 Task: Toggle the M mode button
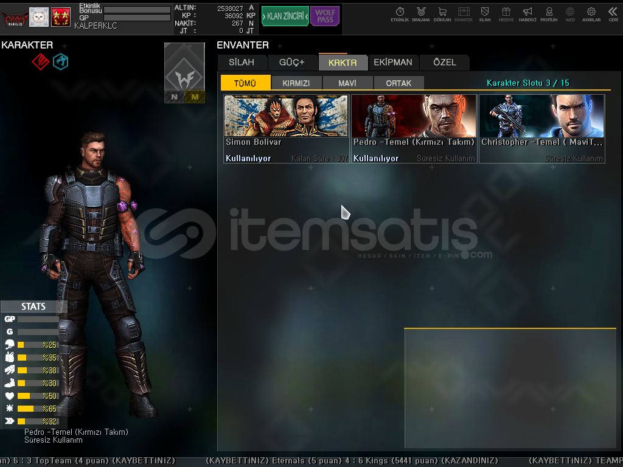pos(195,97)
